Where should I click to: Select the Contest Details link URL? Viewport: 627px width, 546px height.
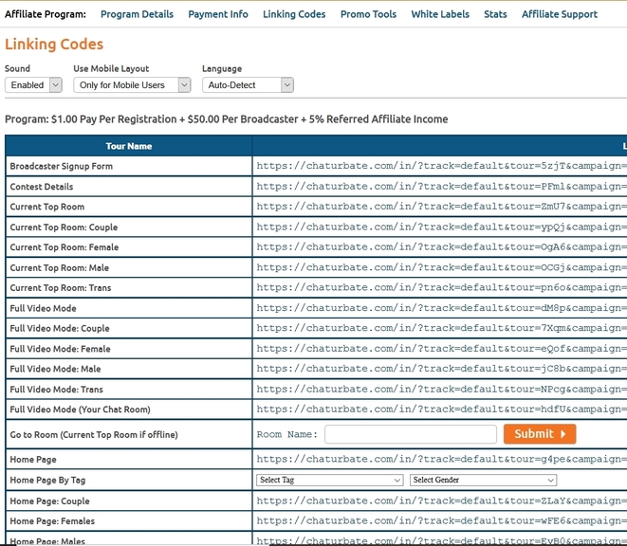pos(441,186)
